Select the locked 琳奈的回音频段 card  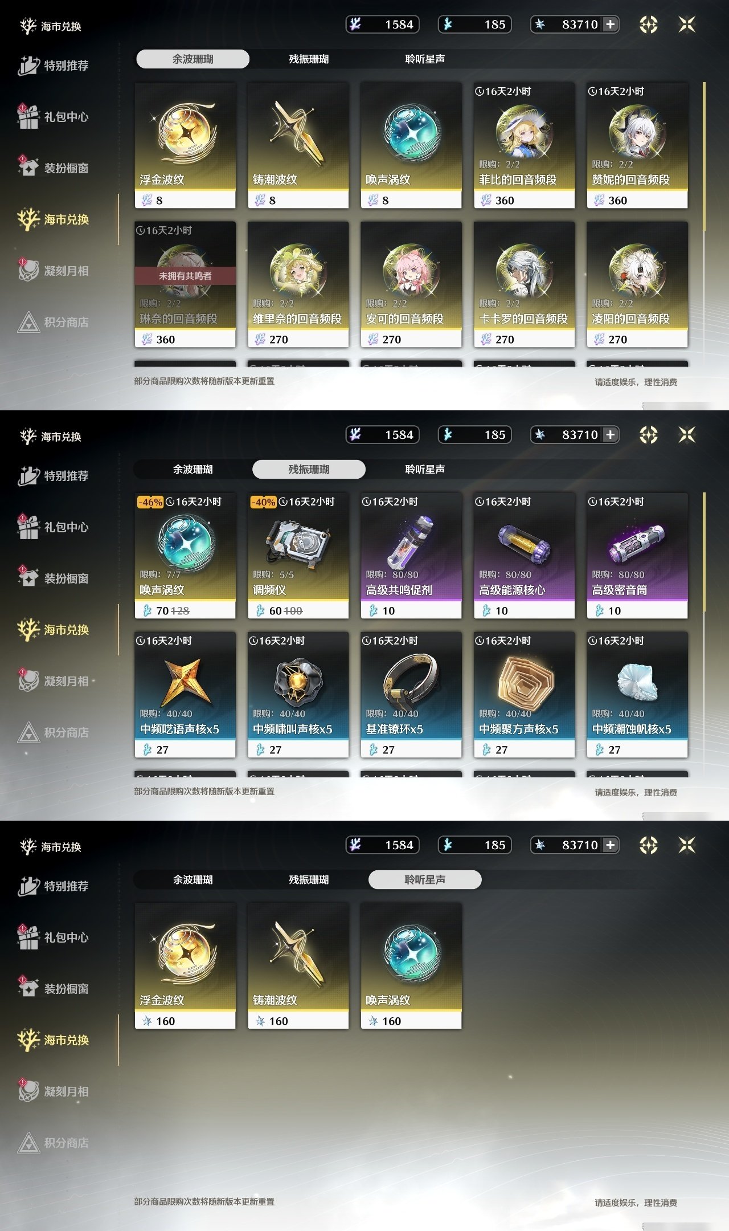coord(185,284)
